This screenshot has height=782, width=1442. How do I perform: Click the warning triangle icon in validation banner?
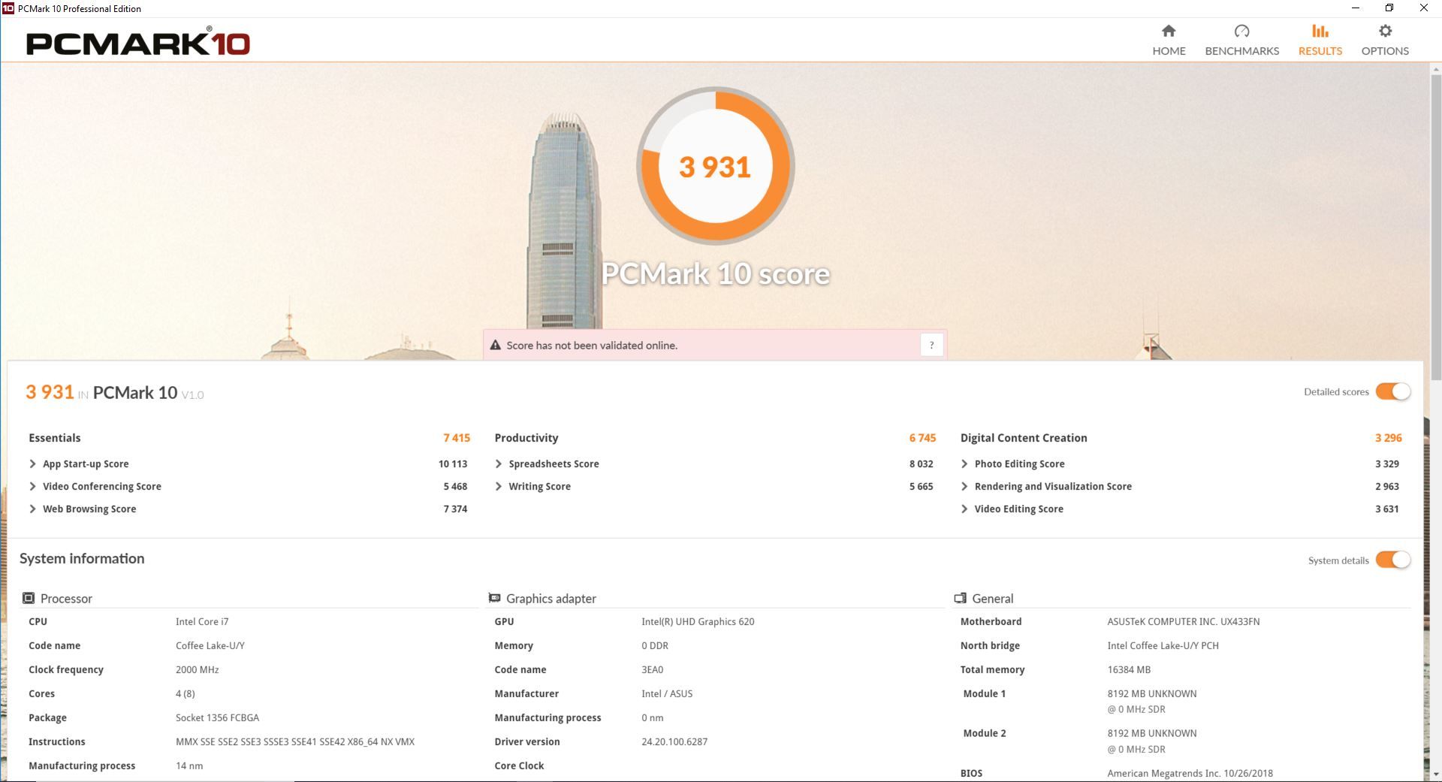[x=495, y=346]
